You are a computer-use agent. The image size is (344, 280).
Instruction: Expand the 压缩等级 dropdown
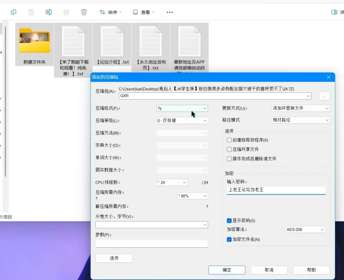(182, 121)
